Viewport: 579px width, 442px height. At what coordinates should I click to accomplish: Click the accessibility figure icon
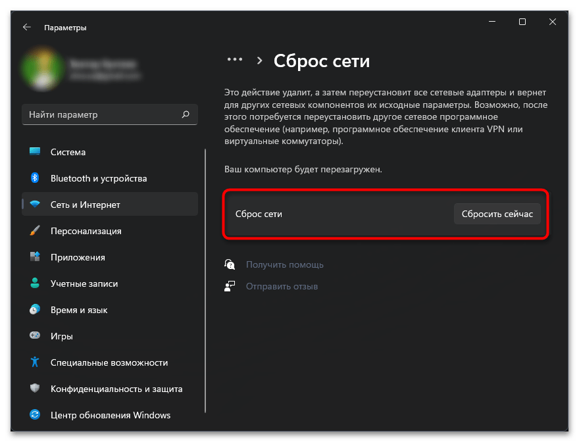click(x=35, y=362)
